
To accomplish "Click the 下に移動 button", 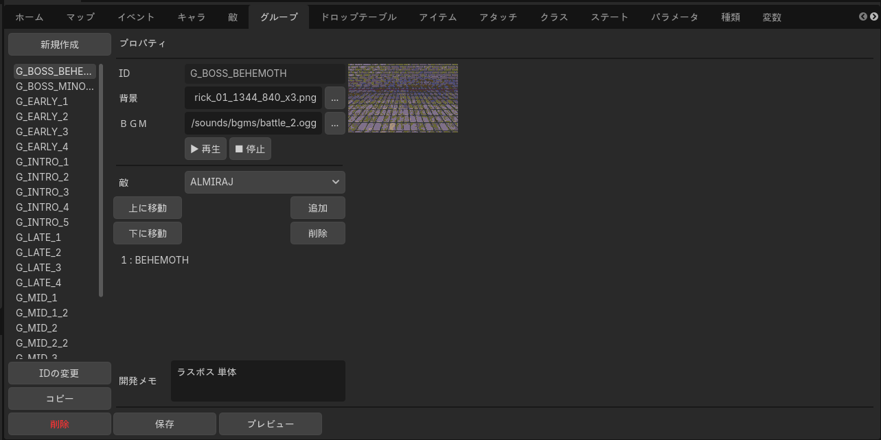I will point(148,233).
